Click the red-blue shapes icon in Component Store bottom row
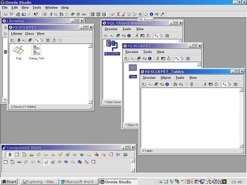This screenshot has width=247, height=185. click(80, 162)
